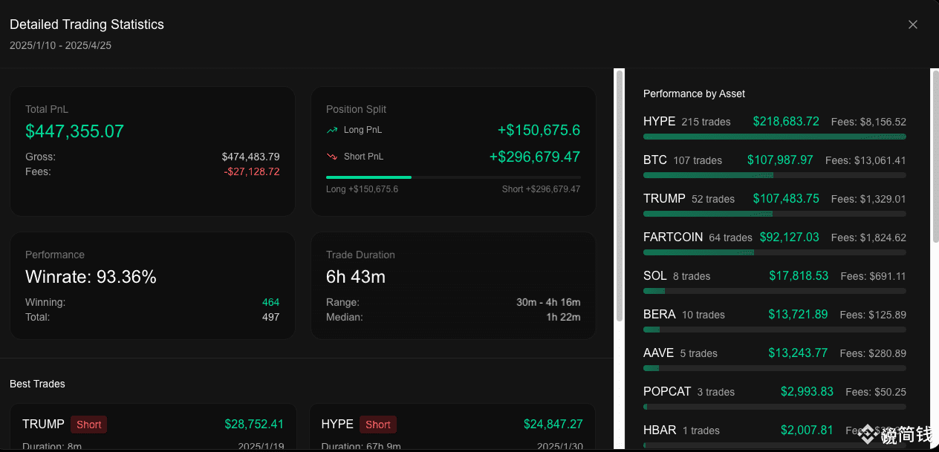Image resolution: width=939 pixels, height=452 pixels.
Task: Click the AAVE 5 trades row label
Action: tap(680, 353)
